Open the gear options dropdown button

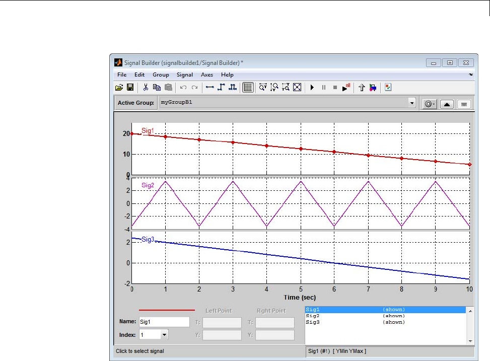(x=429, y=104)
